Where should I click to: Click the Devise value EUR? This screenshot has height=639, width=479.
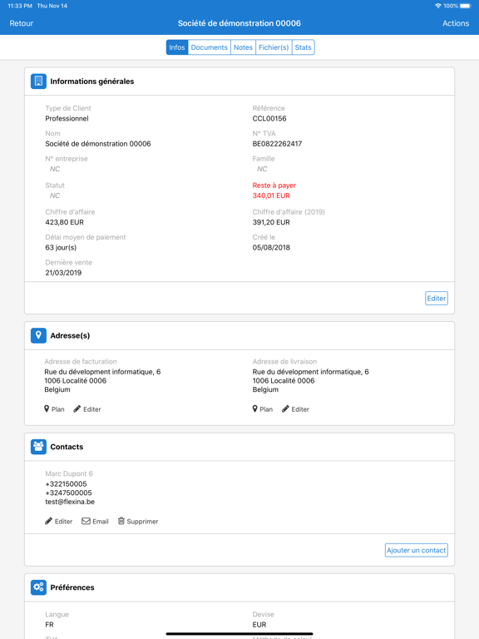point(259,625)
